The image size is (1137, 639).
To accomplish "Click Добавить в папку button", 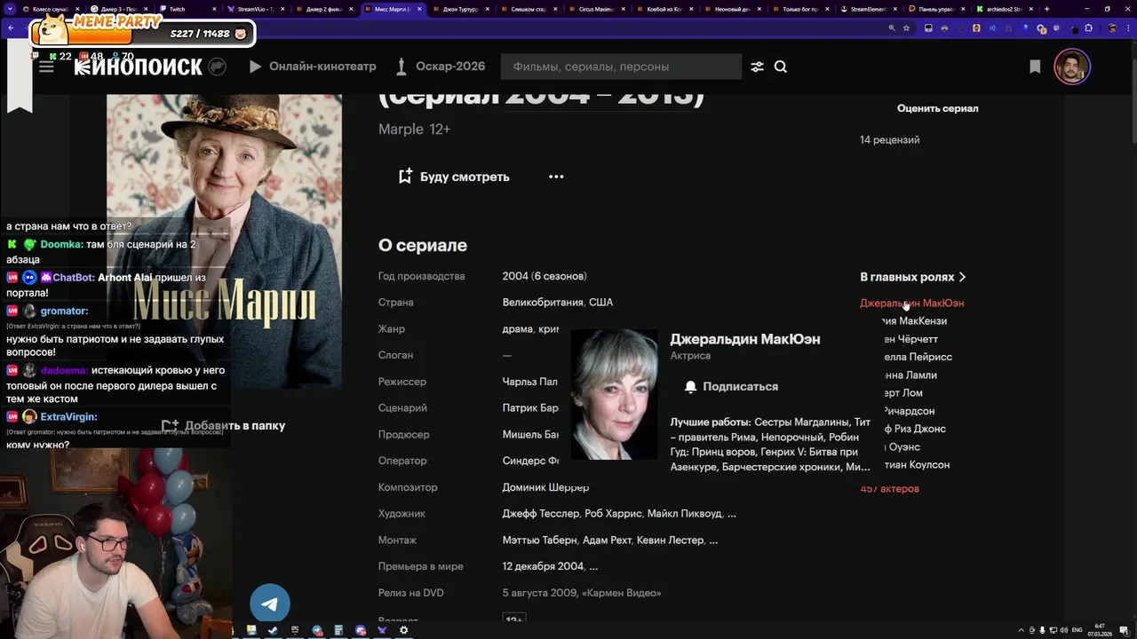I will tap(224, 426).
